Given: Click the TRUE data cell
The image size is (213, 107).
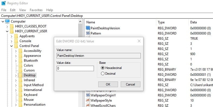Looking at the screenshot, I should tap(194, 39).
